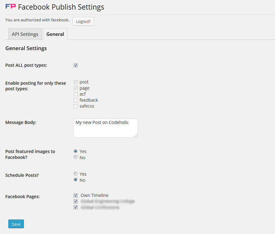The width and height of the screenshot is (275, 234).
Task: Uncheck the Post ALL post types checkbox
Action: pos(76,65)
